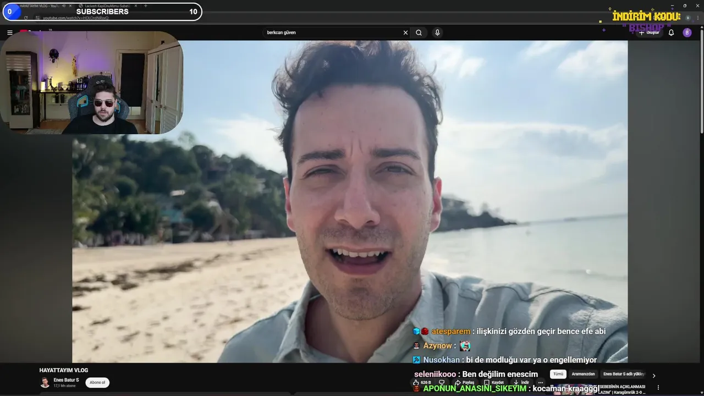Open the YouTube hamburger guide menu

(9, 32)
